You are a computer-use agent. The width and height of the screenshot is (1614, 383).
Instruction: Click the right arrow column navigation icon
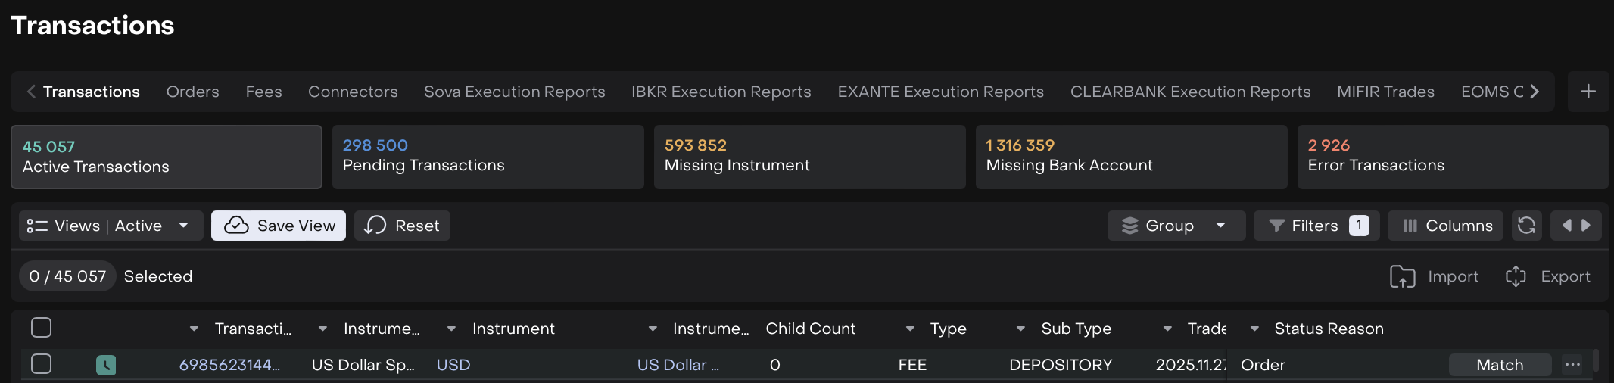1586,226
